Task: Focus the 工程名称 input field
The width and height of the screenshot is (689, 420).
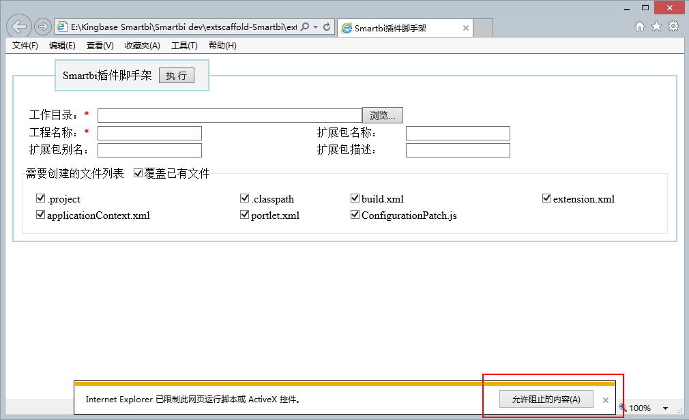Action: pyautogui.click(x=149, y=133)
